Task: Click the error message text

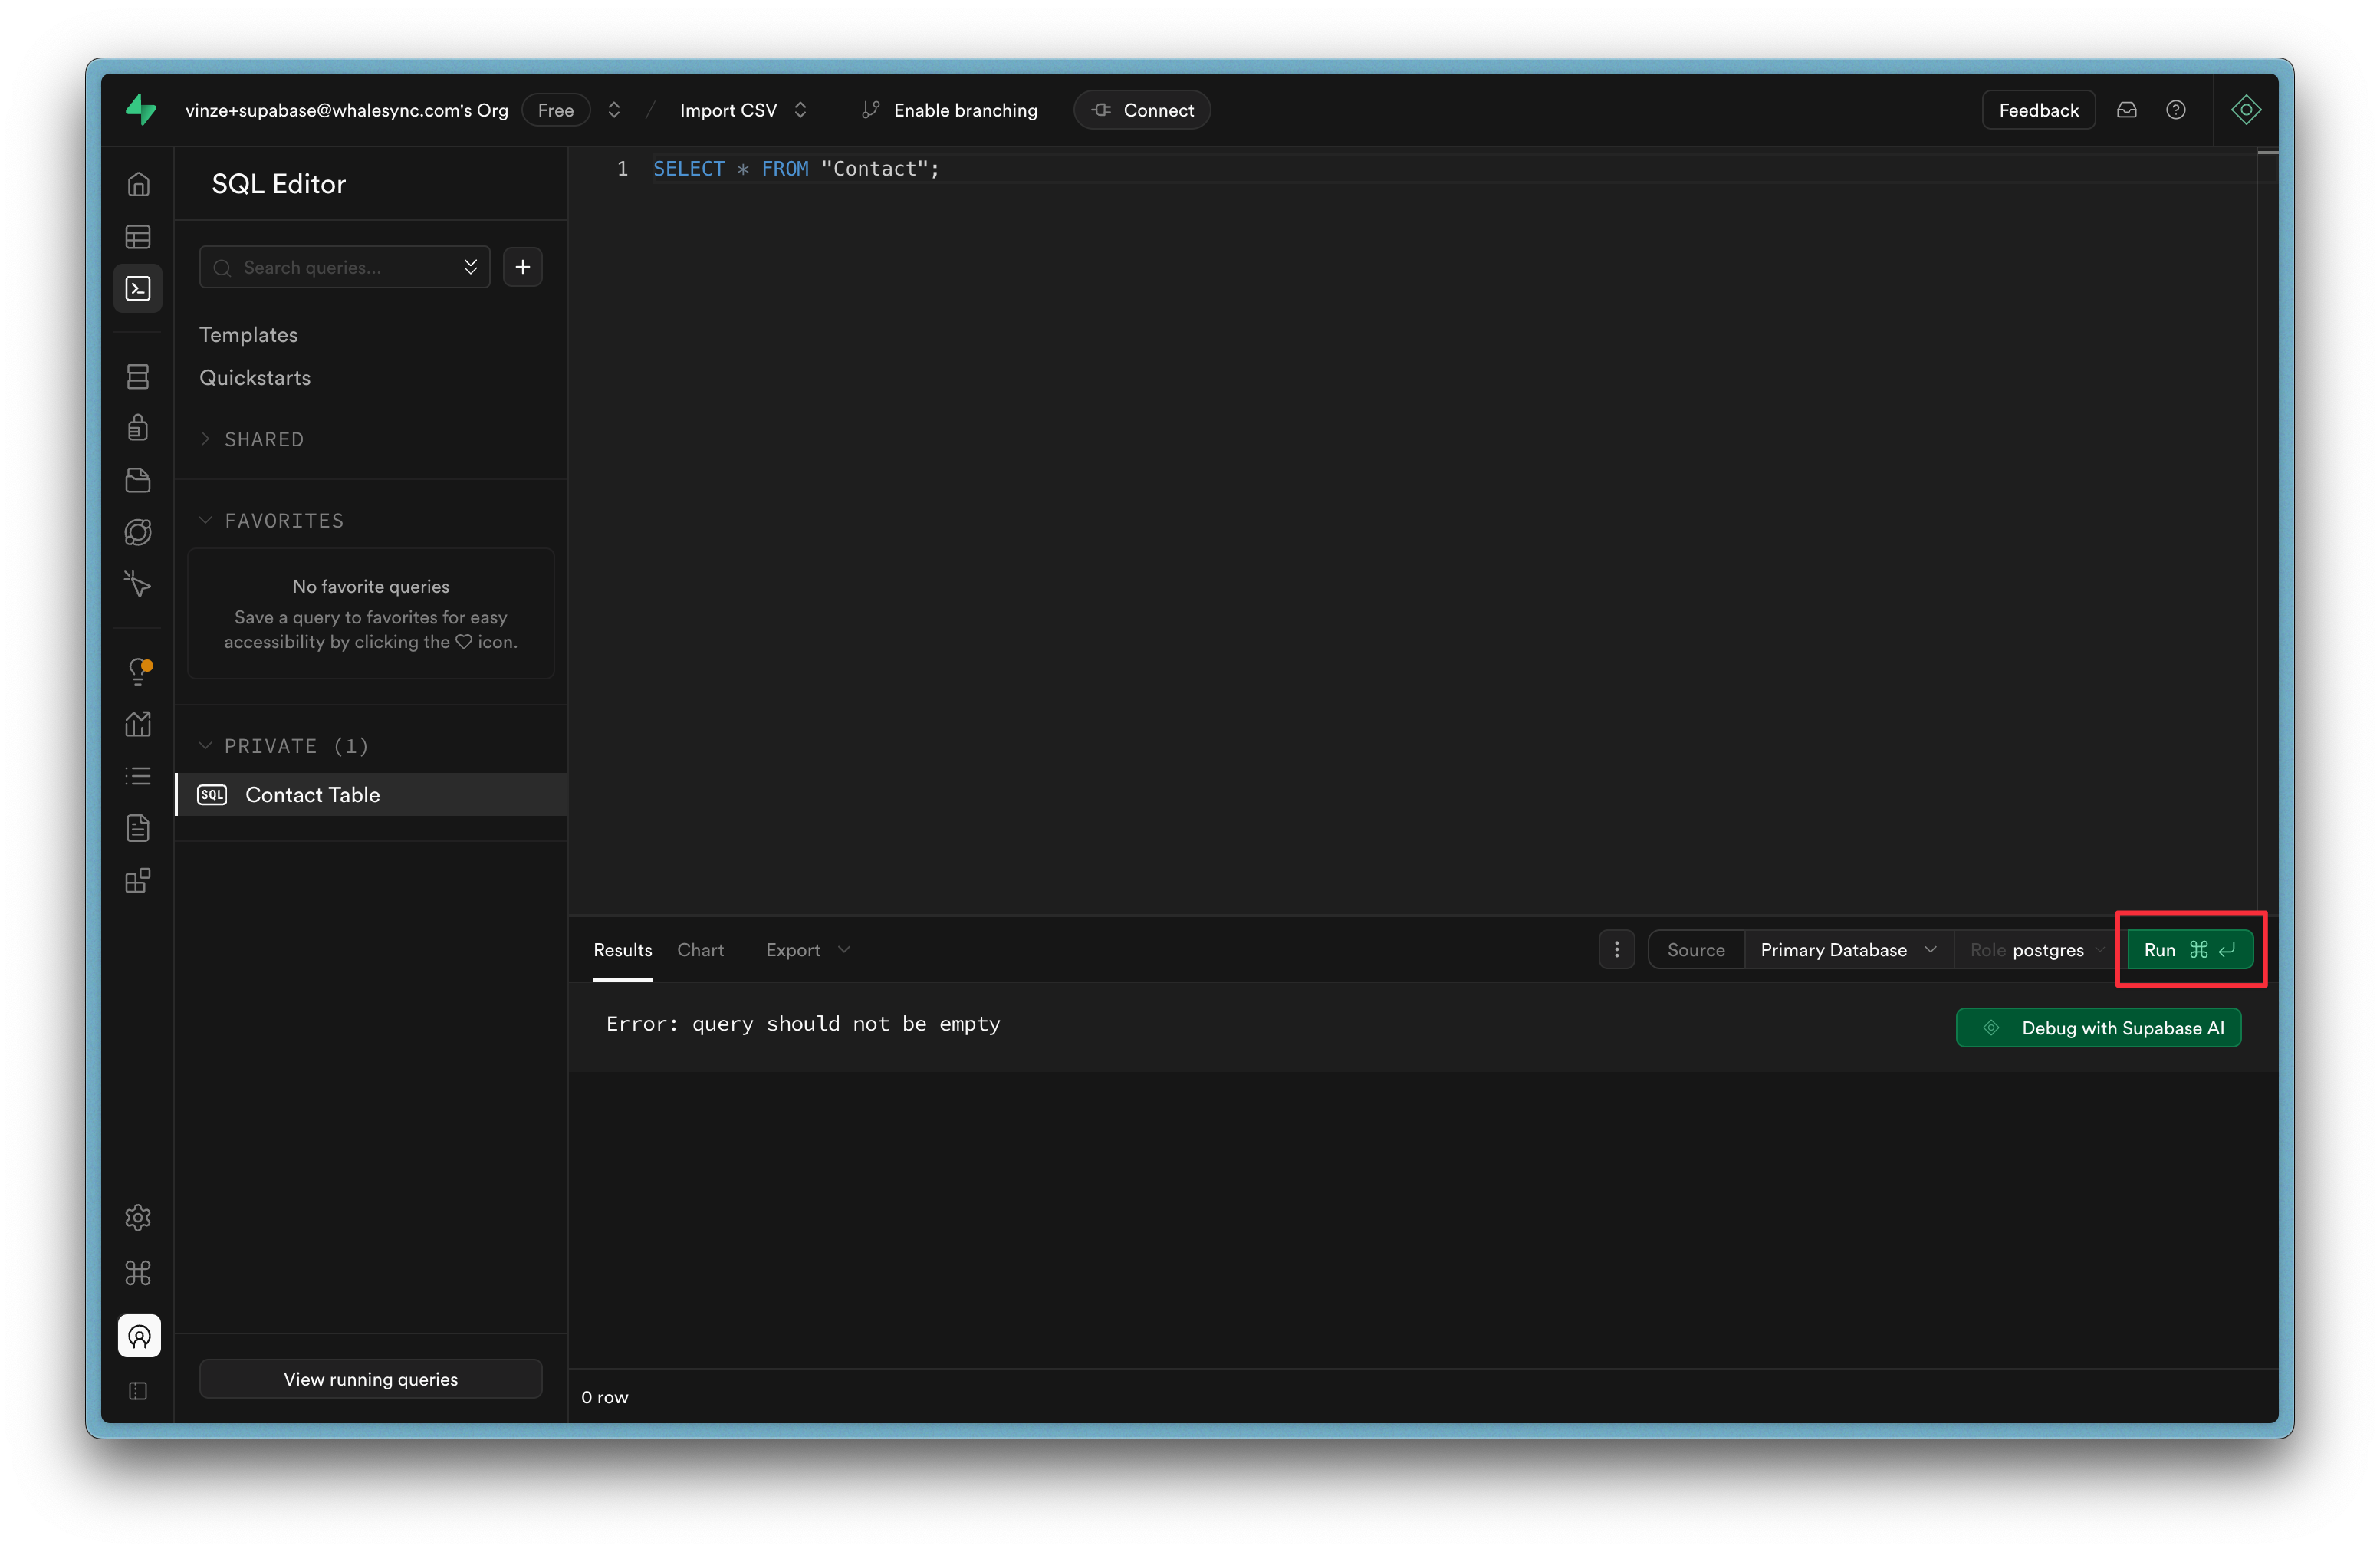Action: click(803, 1024)
